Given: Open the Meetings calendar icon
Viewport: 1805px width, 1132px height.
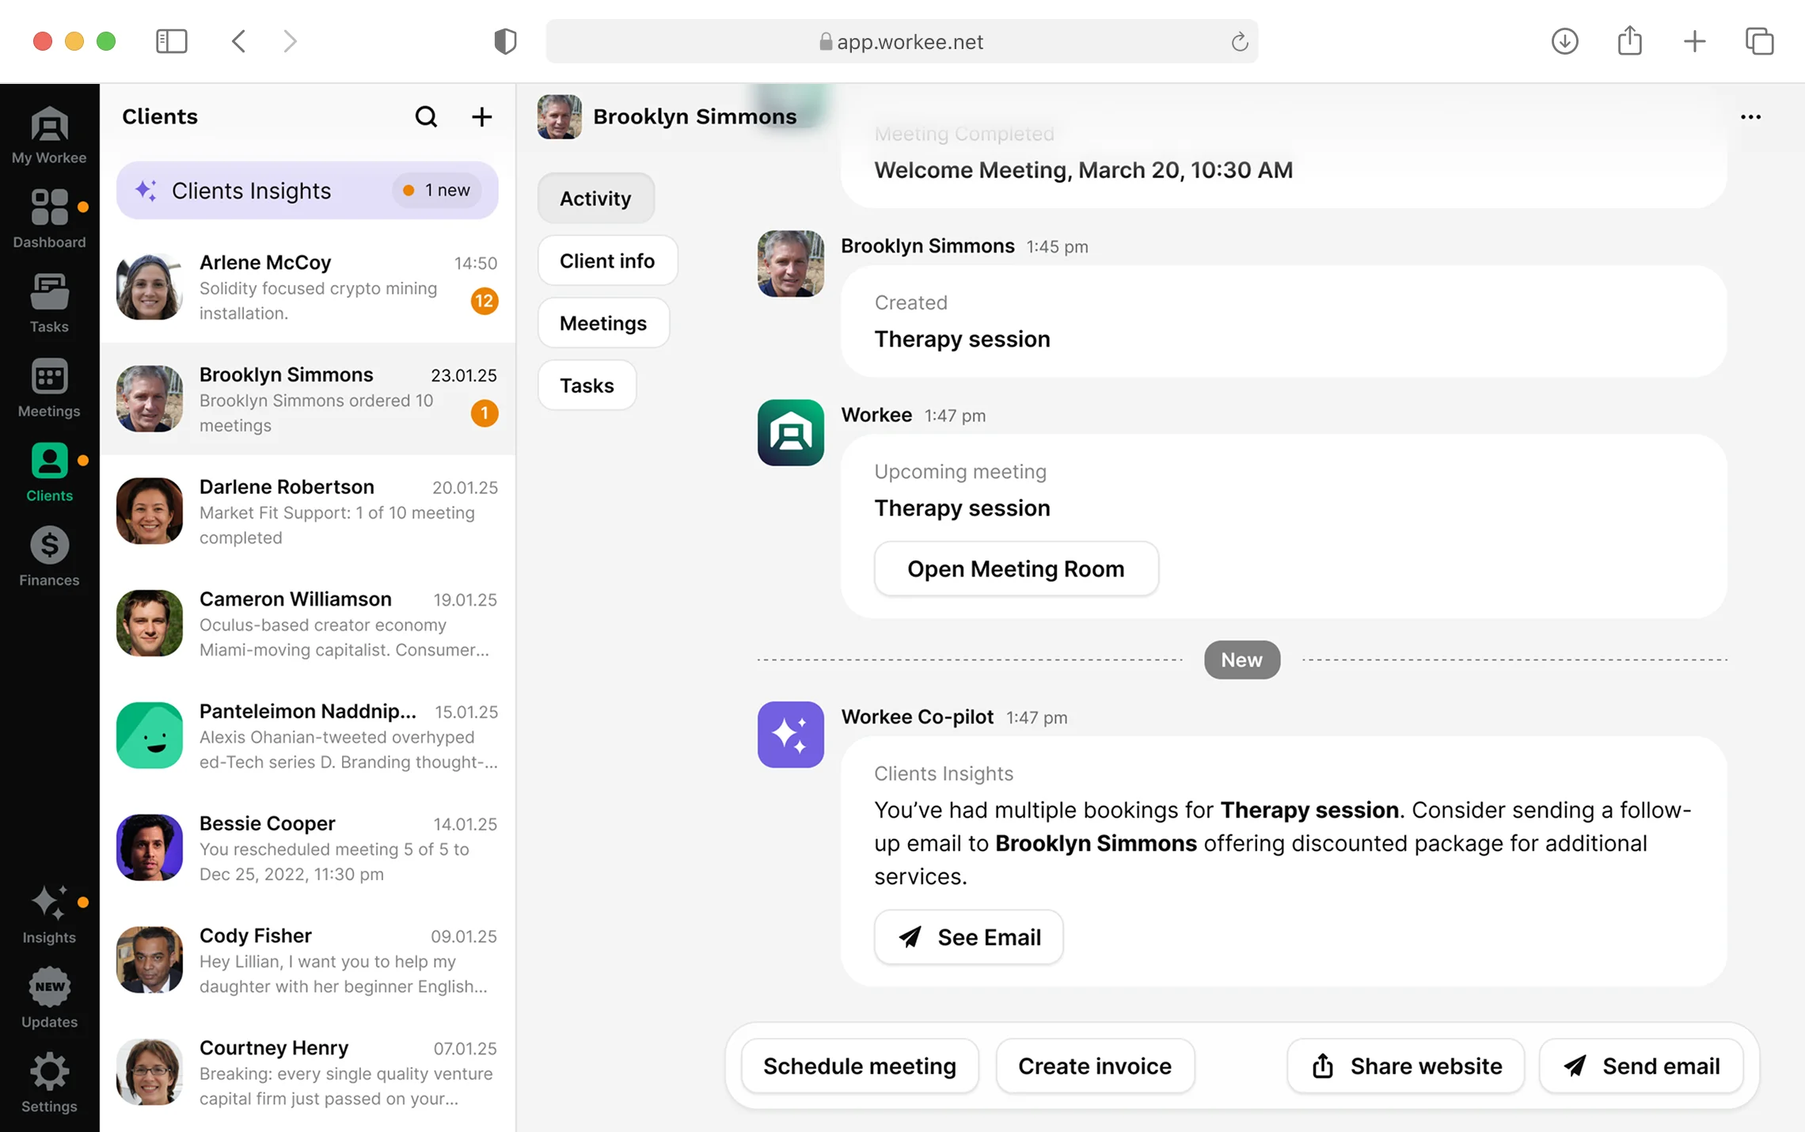Looking at the screenshot, I should (x=49, y=387).
